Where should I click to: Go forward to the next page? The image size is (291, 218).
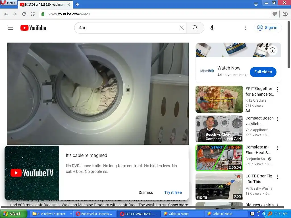tap(15, 14)
